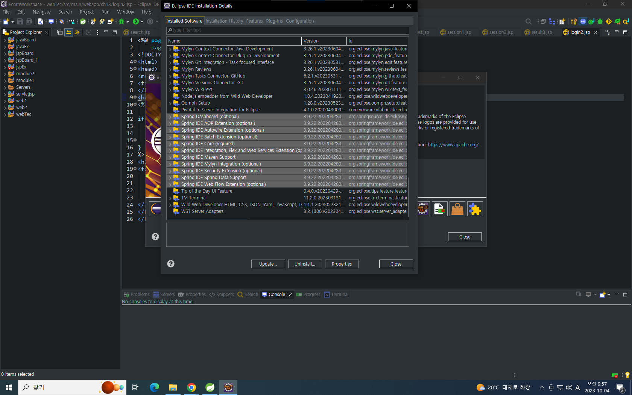Expand the Servers project node
The width and height of the screenshot is (632, 395).
click(x=5, y=87)
